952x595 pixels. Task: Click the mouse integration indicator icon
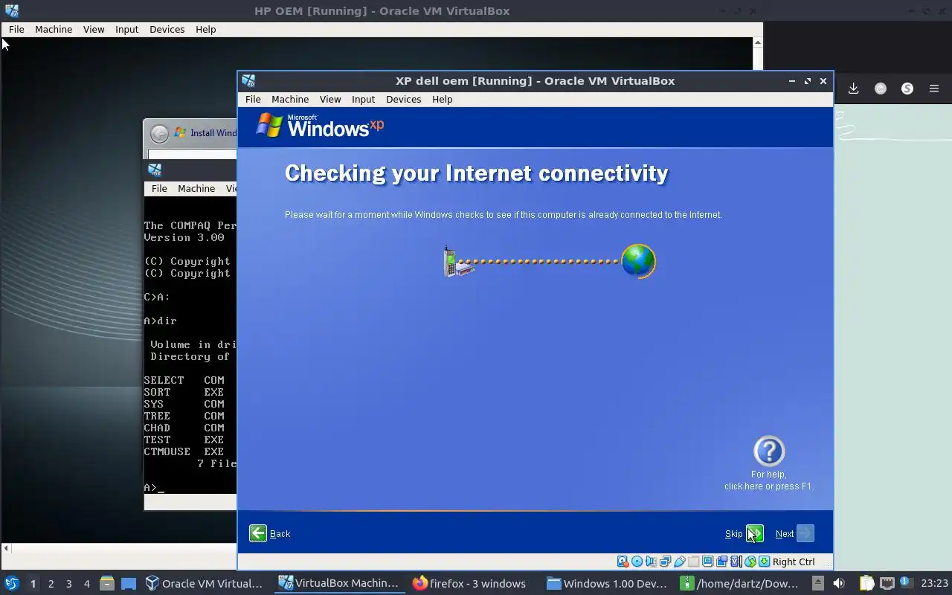pyautogui.click(x=750, y=562)
